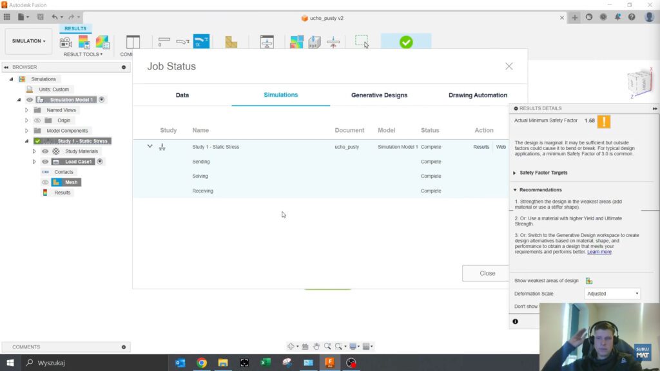
Task: Switch to the Data tab
Action: 182,95
